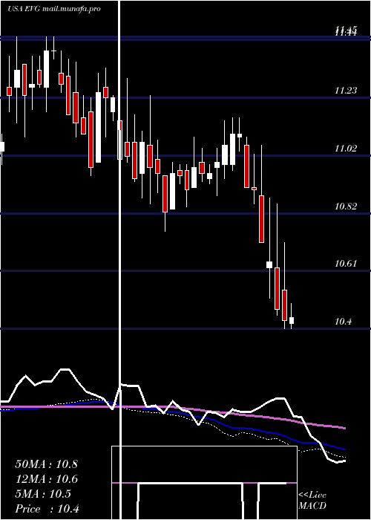Select the 11.02 price axis label
The width and height of the screenshot is (371, 520).
(x=346, y=149)
